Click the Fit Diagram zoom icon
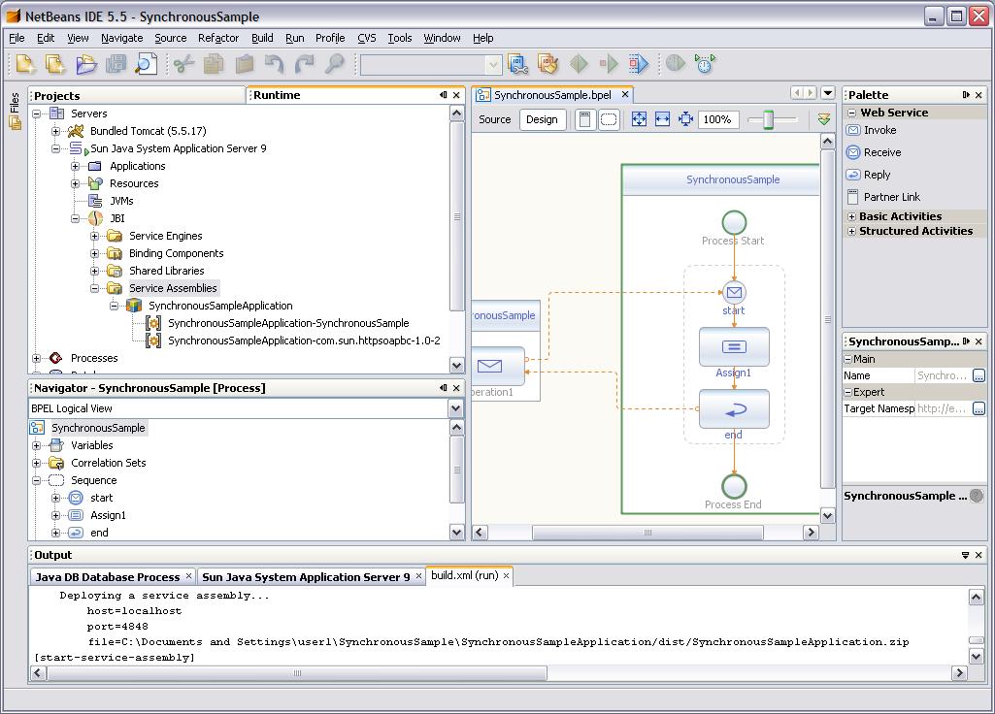Image resolution: width=995 pixels, height=714 pixels. pos(639,119)
